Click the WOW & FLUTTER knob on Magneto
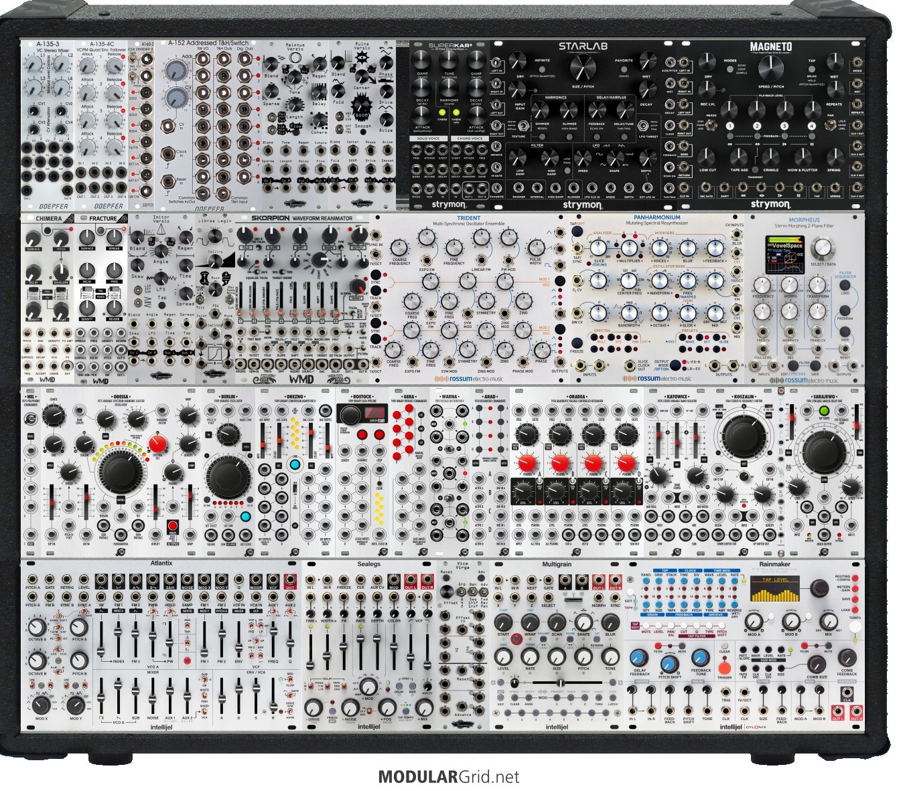The height and width of the screenshot is (791, 899). [803, 157]
